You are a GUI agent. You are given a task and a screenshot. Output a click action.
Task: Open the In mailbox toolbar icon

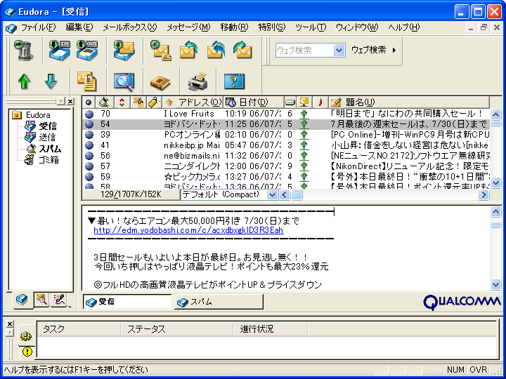point(60,51)
